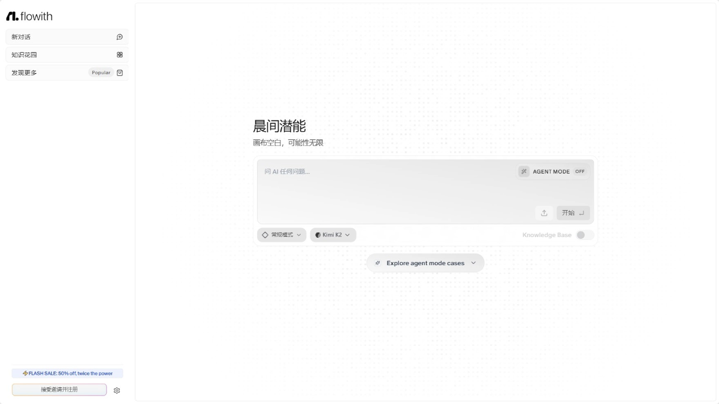The height and width of the screenshot is (404, 719).
Task: Open settings via the gear icon
Action: 117,390
